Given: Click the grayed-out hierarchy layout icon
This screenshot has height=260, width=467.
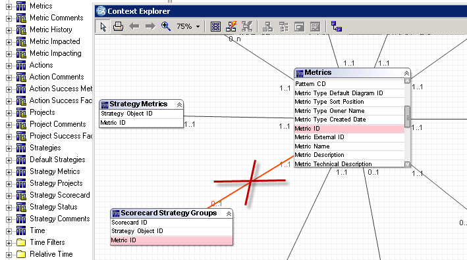Looking at the screenshot, I should pyautogui.click(x=267, y=27).
